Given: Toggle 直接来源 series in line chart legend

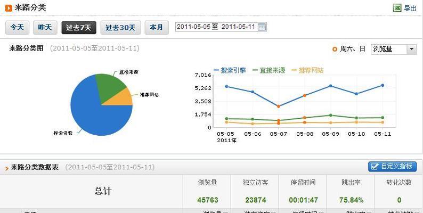Looking at the screenshot, I should pos(269,70).
